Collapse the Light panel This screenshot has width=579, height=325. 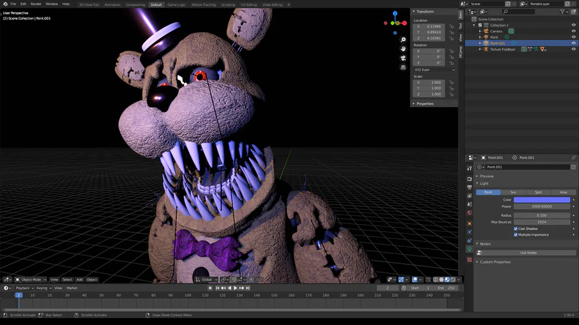coord(482,184)
